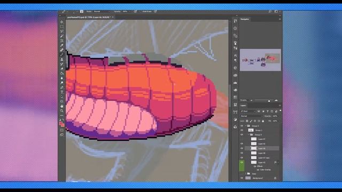
Task: Select the Rectangular Marquee tool
Action: (62, 27)
